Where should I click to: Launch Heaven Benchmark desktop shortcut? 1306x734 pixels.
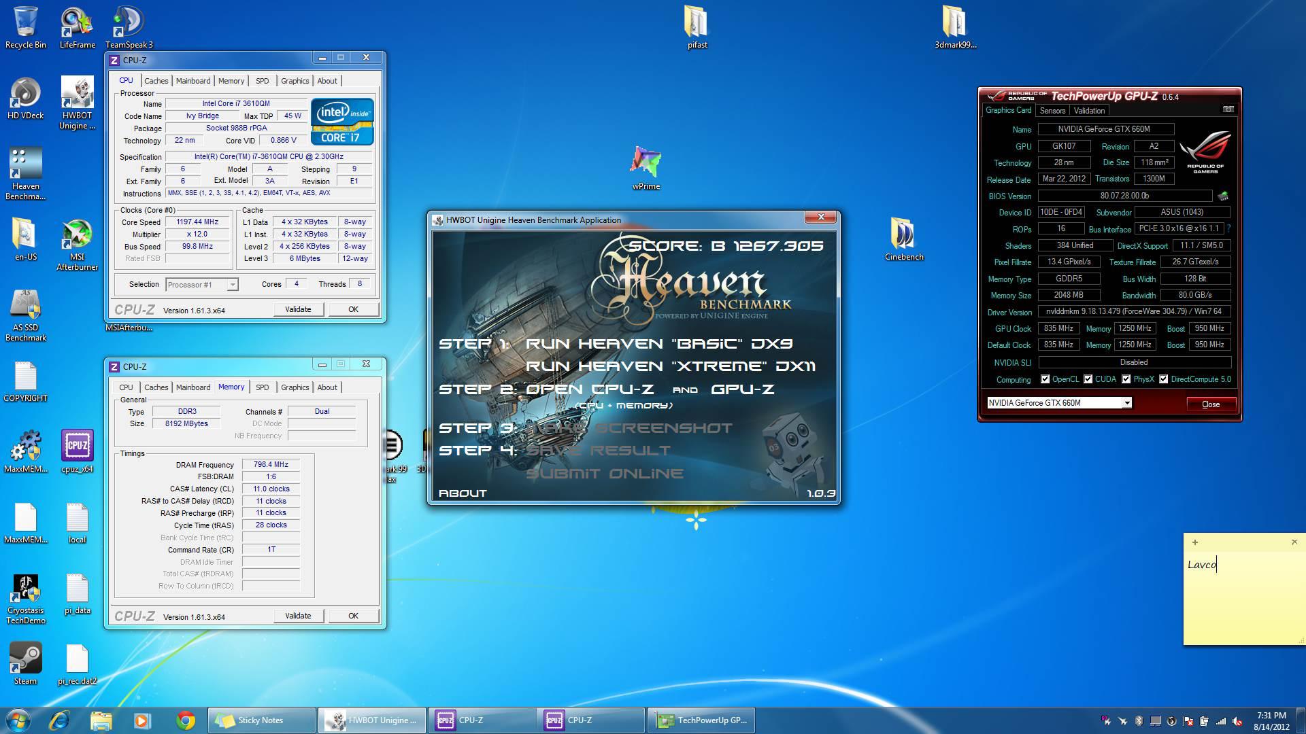26,173
